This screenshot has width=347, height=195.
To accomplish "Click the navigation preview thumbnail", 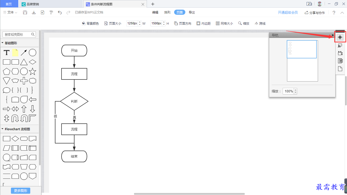I will point(303,61).
